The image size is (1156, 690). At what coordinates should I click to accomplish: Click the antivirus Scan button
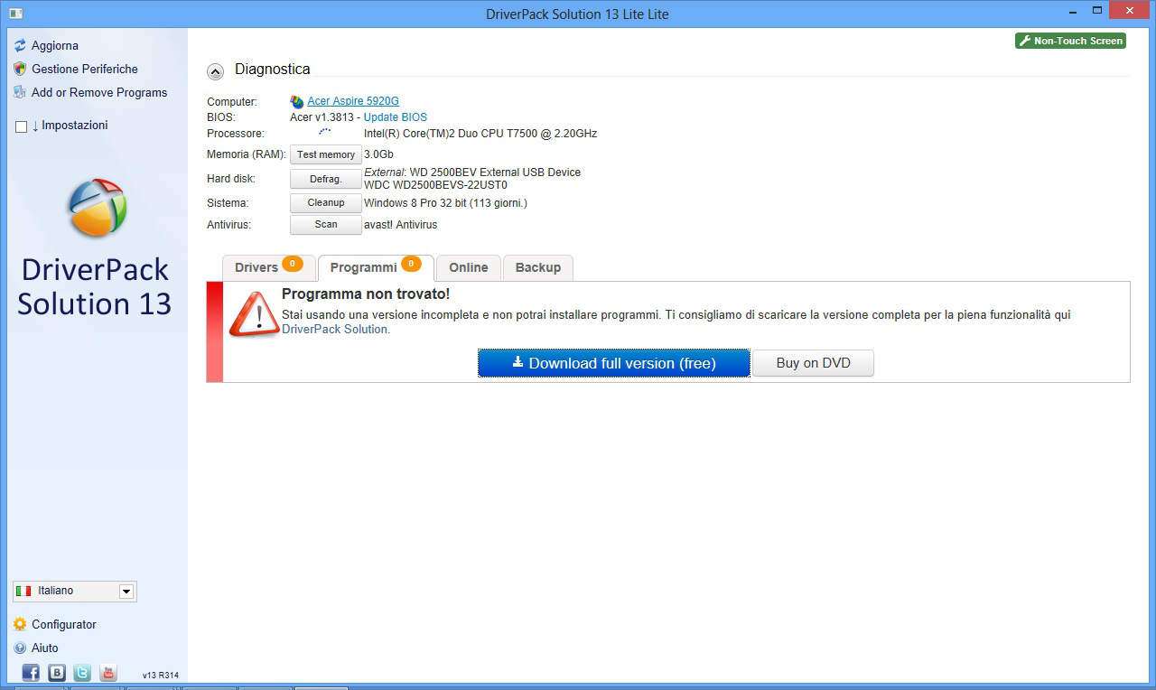[326, 225]
